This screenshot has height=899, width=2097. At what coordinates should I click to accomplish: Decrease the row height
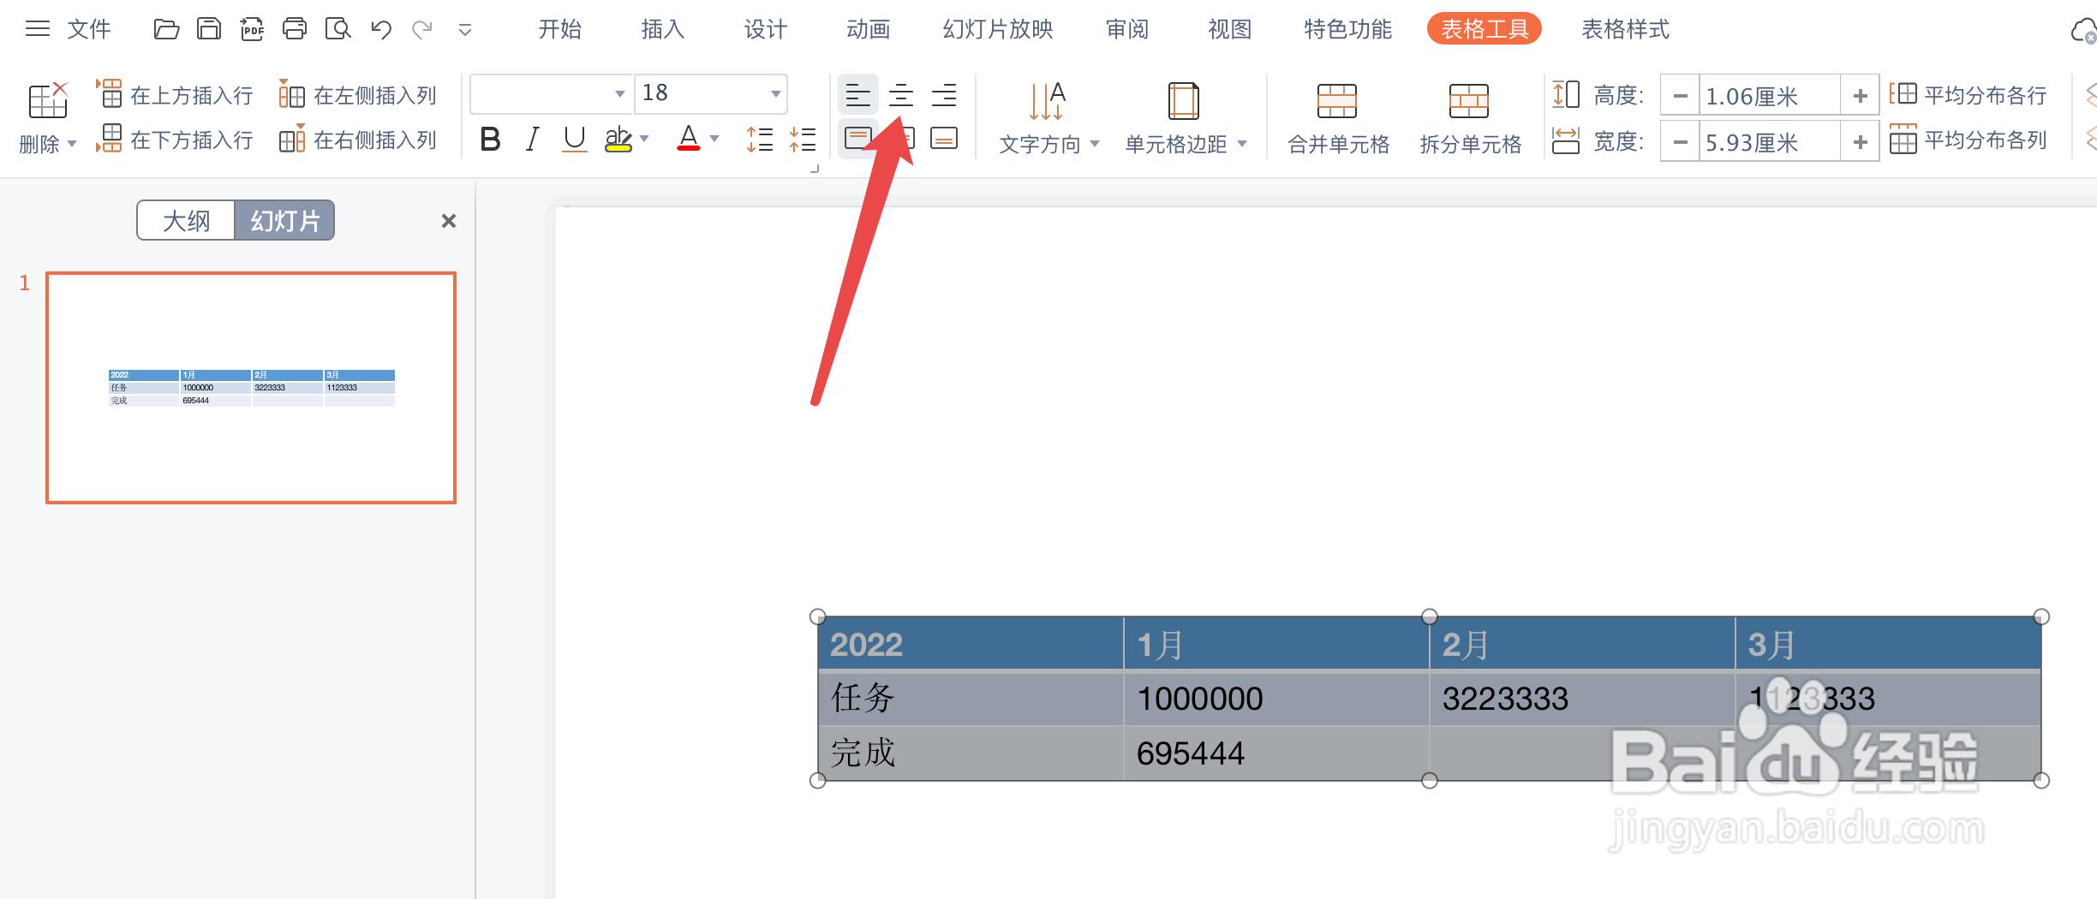[1680, 95]
